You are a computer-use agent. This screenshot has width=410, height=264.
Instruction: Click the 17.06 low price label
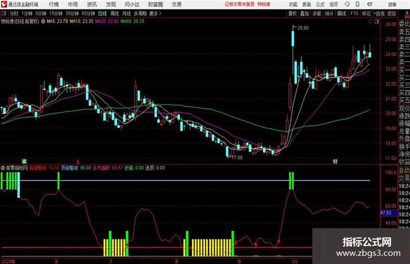coord(237,158)
